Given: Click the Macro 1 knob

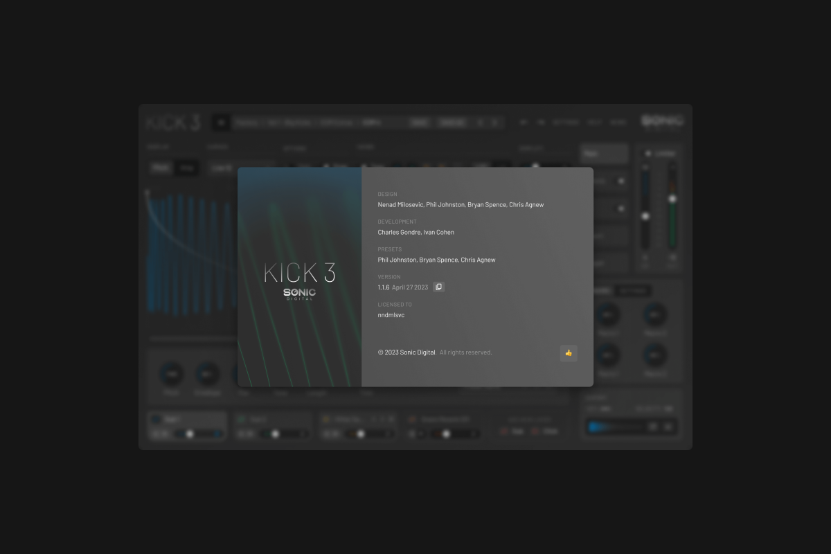Looking at the screenshot, I should 607,315.
